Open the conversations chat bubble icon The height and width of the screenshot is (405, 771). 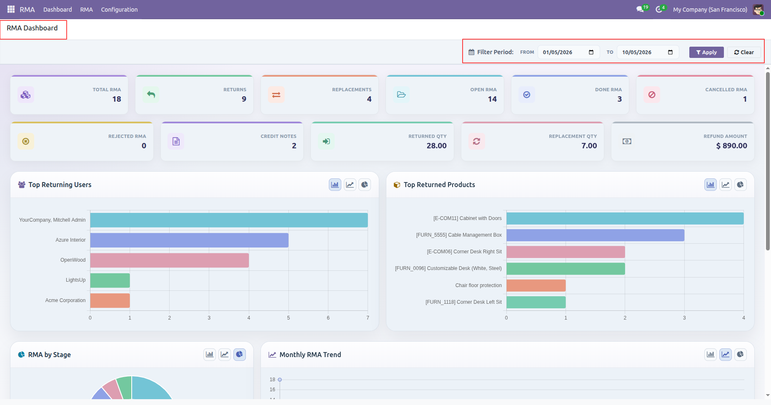point(640,9)
